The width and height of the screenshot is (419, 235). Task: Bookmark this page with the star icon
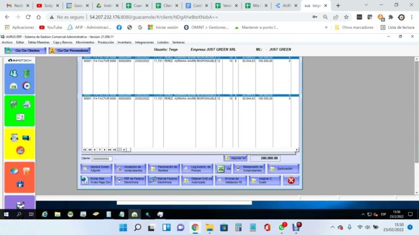point(346,17)
